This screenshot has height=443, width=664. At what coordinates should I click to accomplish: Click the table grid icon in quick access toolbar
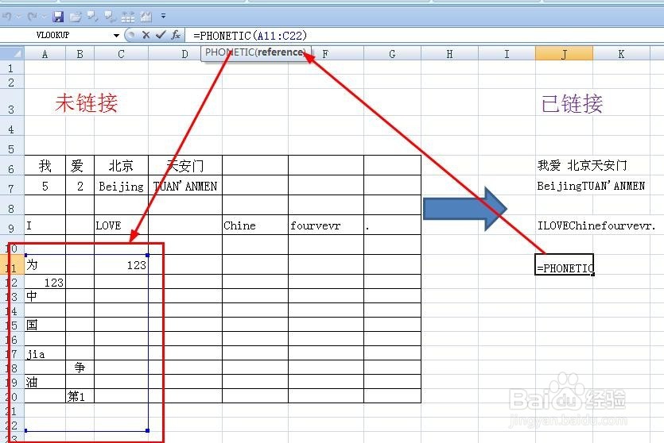tap(128, 17)
